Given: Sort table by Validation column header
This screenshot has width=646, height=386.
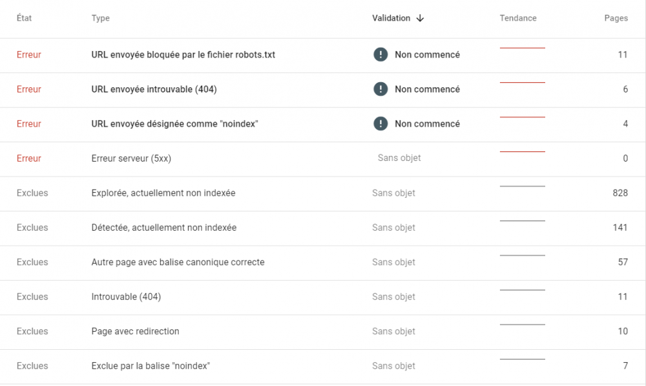Looking at the screenshot, I should click(x=391, y=18).
